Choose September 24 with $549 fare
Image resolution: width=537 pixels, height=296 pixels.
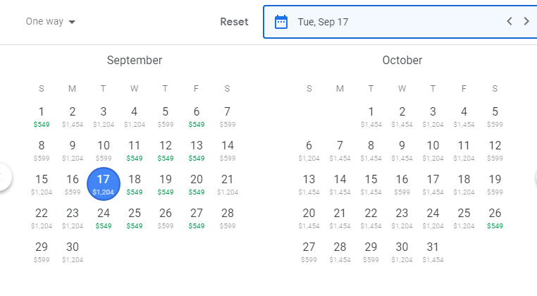104,217
